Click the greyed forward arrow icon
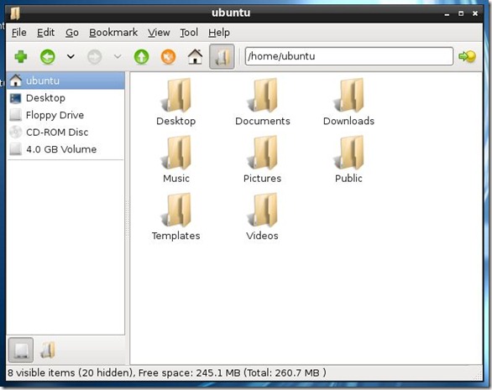Image resolution: width=492 pixels, height=390 pixels. 94,57
